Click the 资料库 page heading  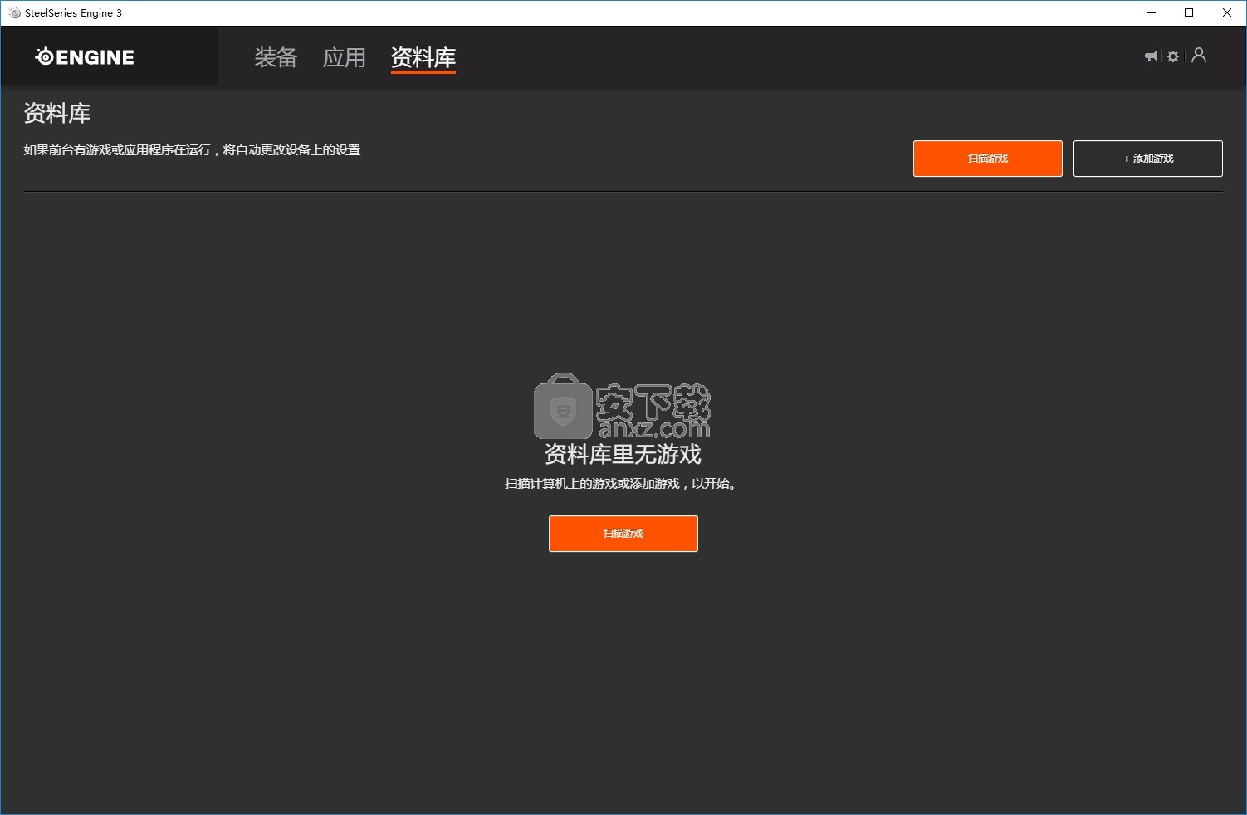tap(57, 113)
